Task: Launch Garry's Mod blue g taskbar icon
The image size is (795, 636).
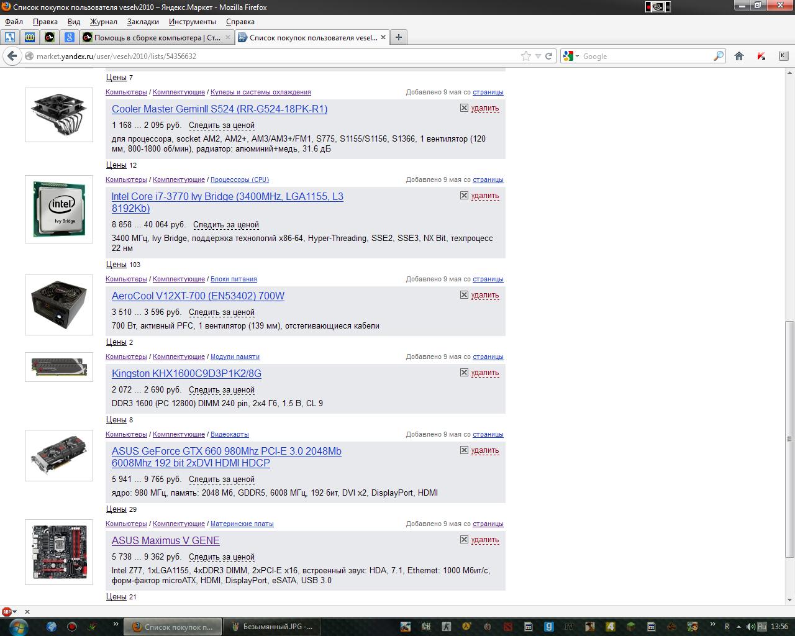Action: coord(549,627)
